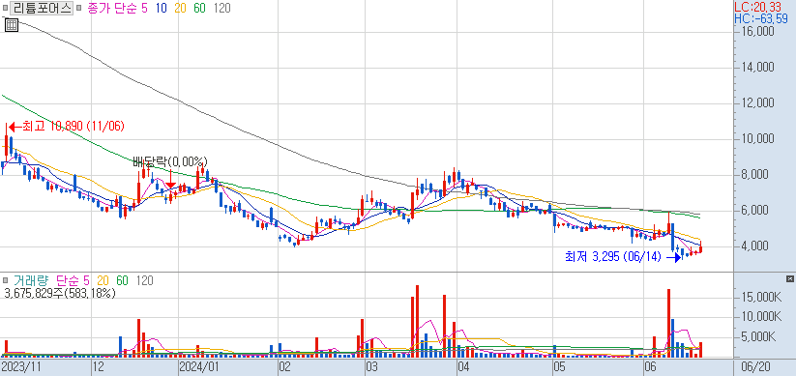
Task: Select the 종가 단순 indicator label
Action: [111, 8]
